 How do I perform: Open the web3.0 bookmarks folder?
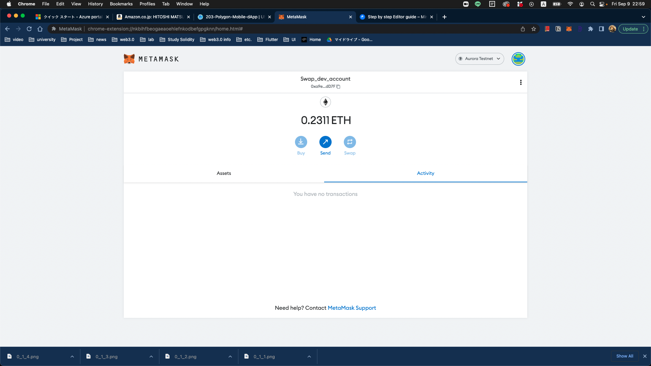click(x=123, y=40)
